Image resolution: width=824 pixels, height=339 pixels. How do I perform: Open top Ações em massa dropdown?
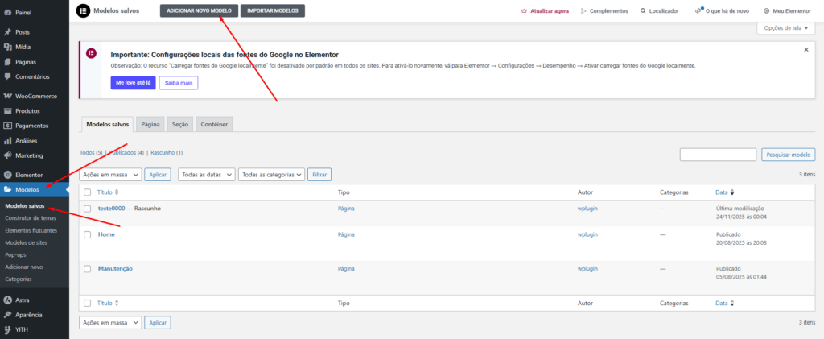coord(110,175)
